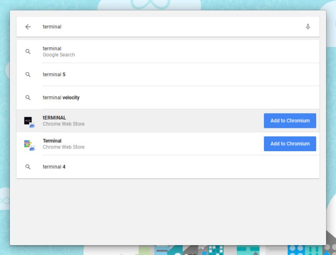Click the colorful Terminal app icon
The image size is (336, 255).
(29, 145)
